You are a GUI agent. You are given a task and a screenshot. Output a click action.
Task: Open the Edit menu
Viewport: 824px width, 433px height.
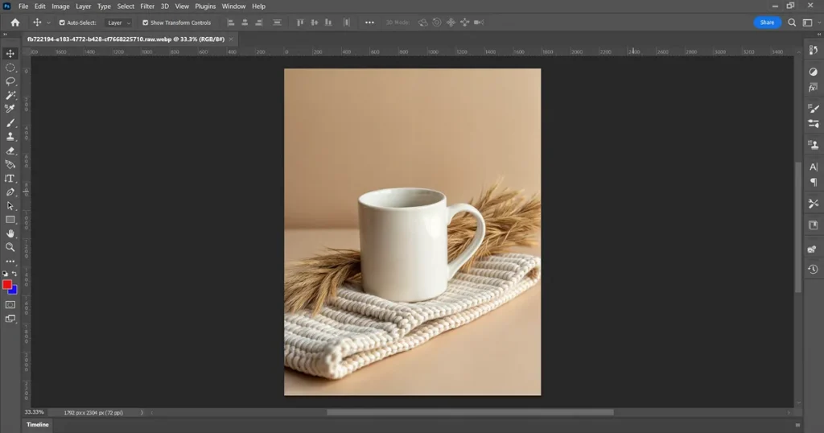(x=40, y=6)
